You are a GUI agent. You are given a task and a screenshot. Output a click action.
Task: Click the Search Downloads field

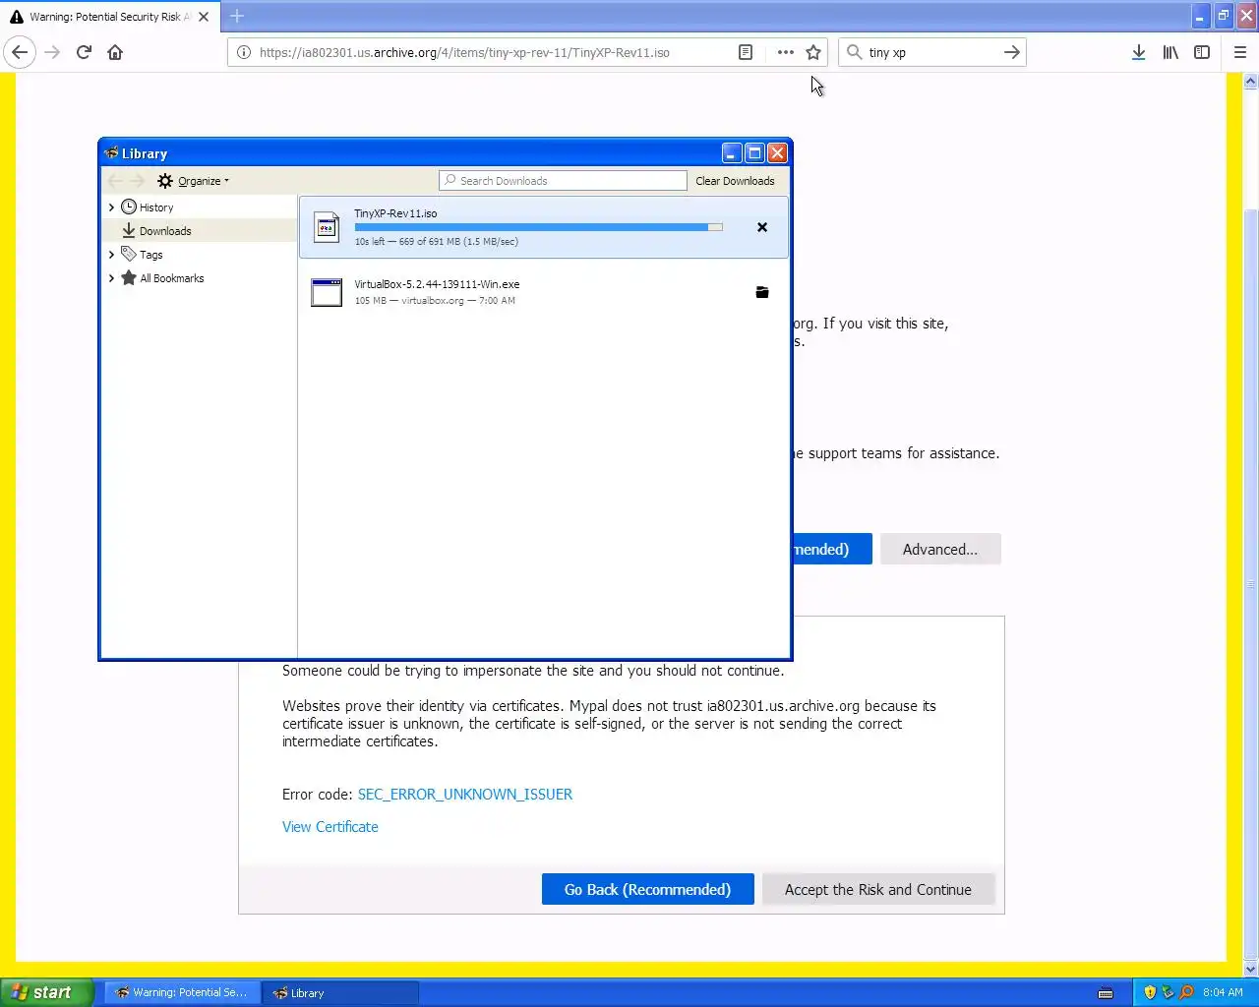click(563, 181)
